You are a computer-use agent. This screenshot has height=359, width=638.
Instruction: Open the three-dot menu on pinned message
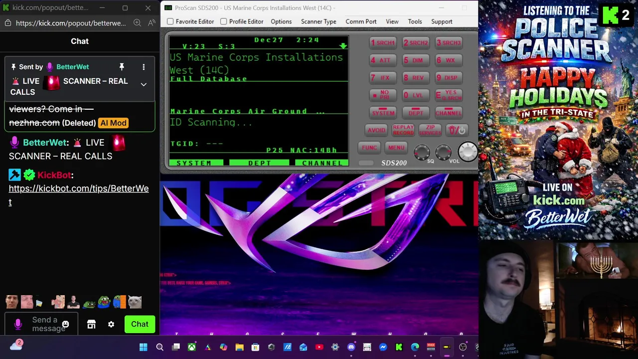(144, 67)
